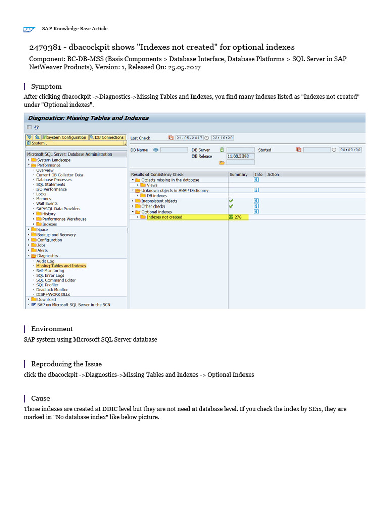Open SAP on Microsoft SQL Server in the SCN
Viewport: 388px width, 517px height.
click(74, 305)
